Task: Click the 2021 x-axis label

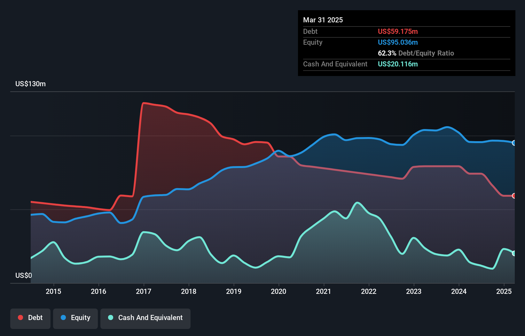Action: pos(324,291)
